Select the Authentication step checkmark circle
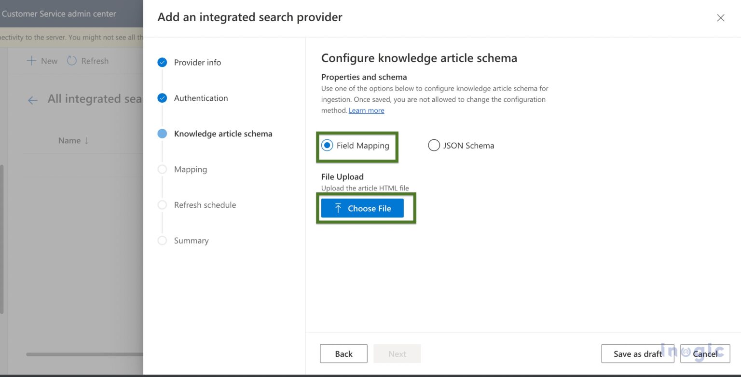Screen dimensions: 741x377 (x=162, y=98)
